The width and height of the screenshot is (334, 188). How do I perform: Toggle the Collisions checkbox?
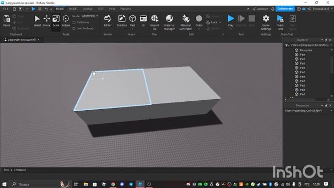coord(74,22)
